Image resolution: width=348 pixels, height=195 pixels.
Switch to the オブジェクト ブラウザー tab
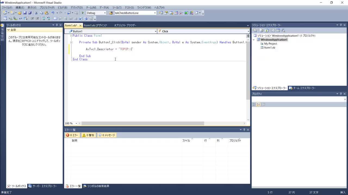tap(125, 25)
